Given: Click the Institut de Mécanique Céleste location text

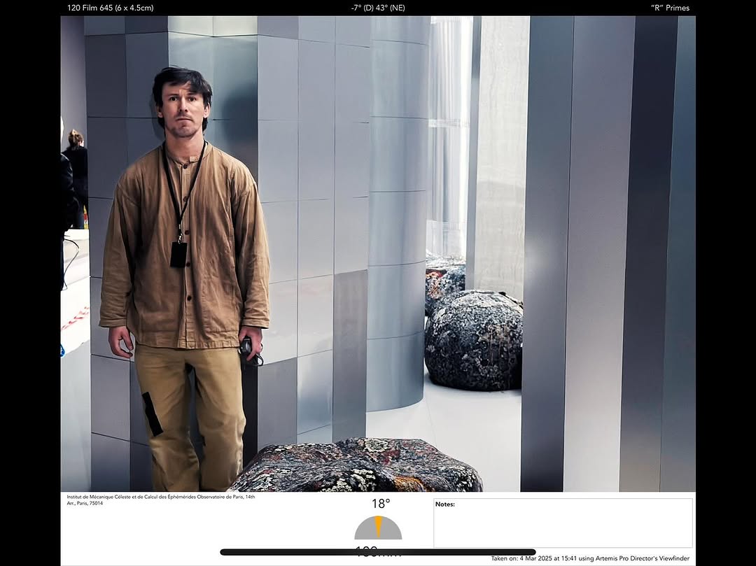Looking at the screenshot, I should [160, 500].
